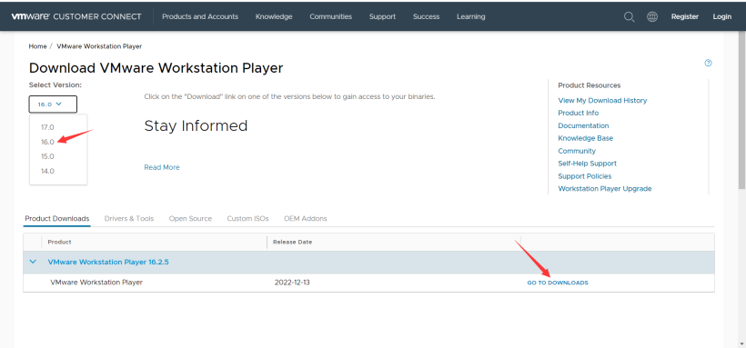Open Products and Accounts menu

[x=200, y=16]
